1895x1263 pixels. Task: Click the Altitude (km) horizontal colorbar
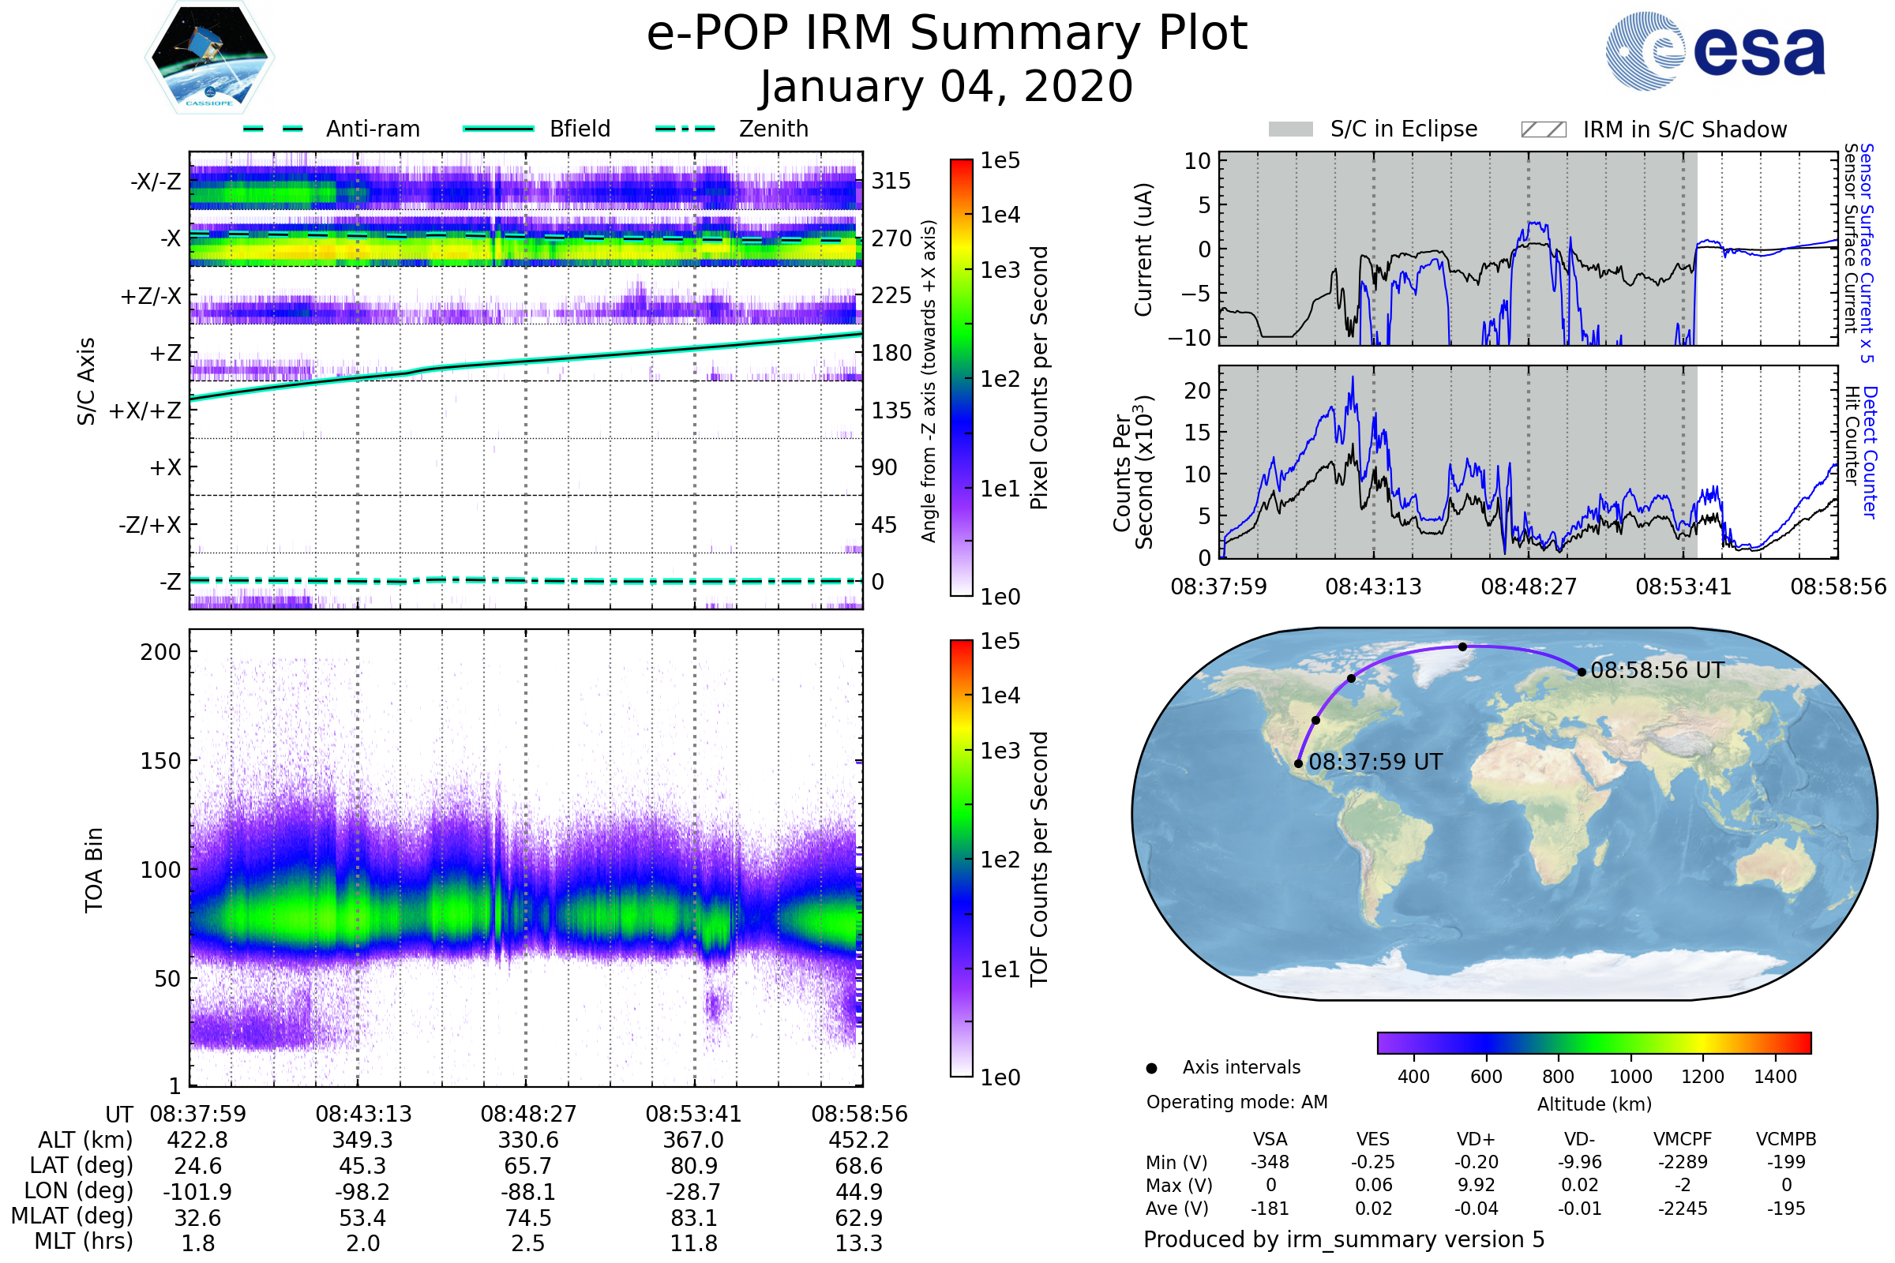tap(1594, 1043)
